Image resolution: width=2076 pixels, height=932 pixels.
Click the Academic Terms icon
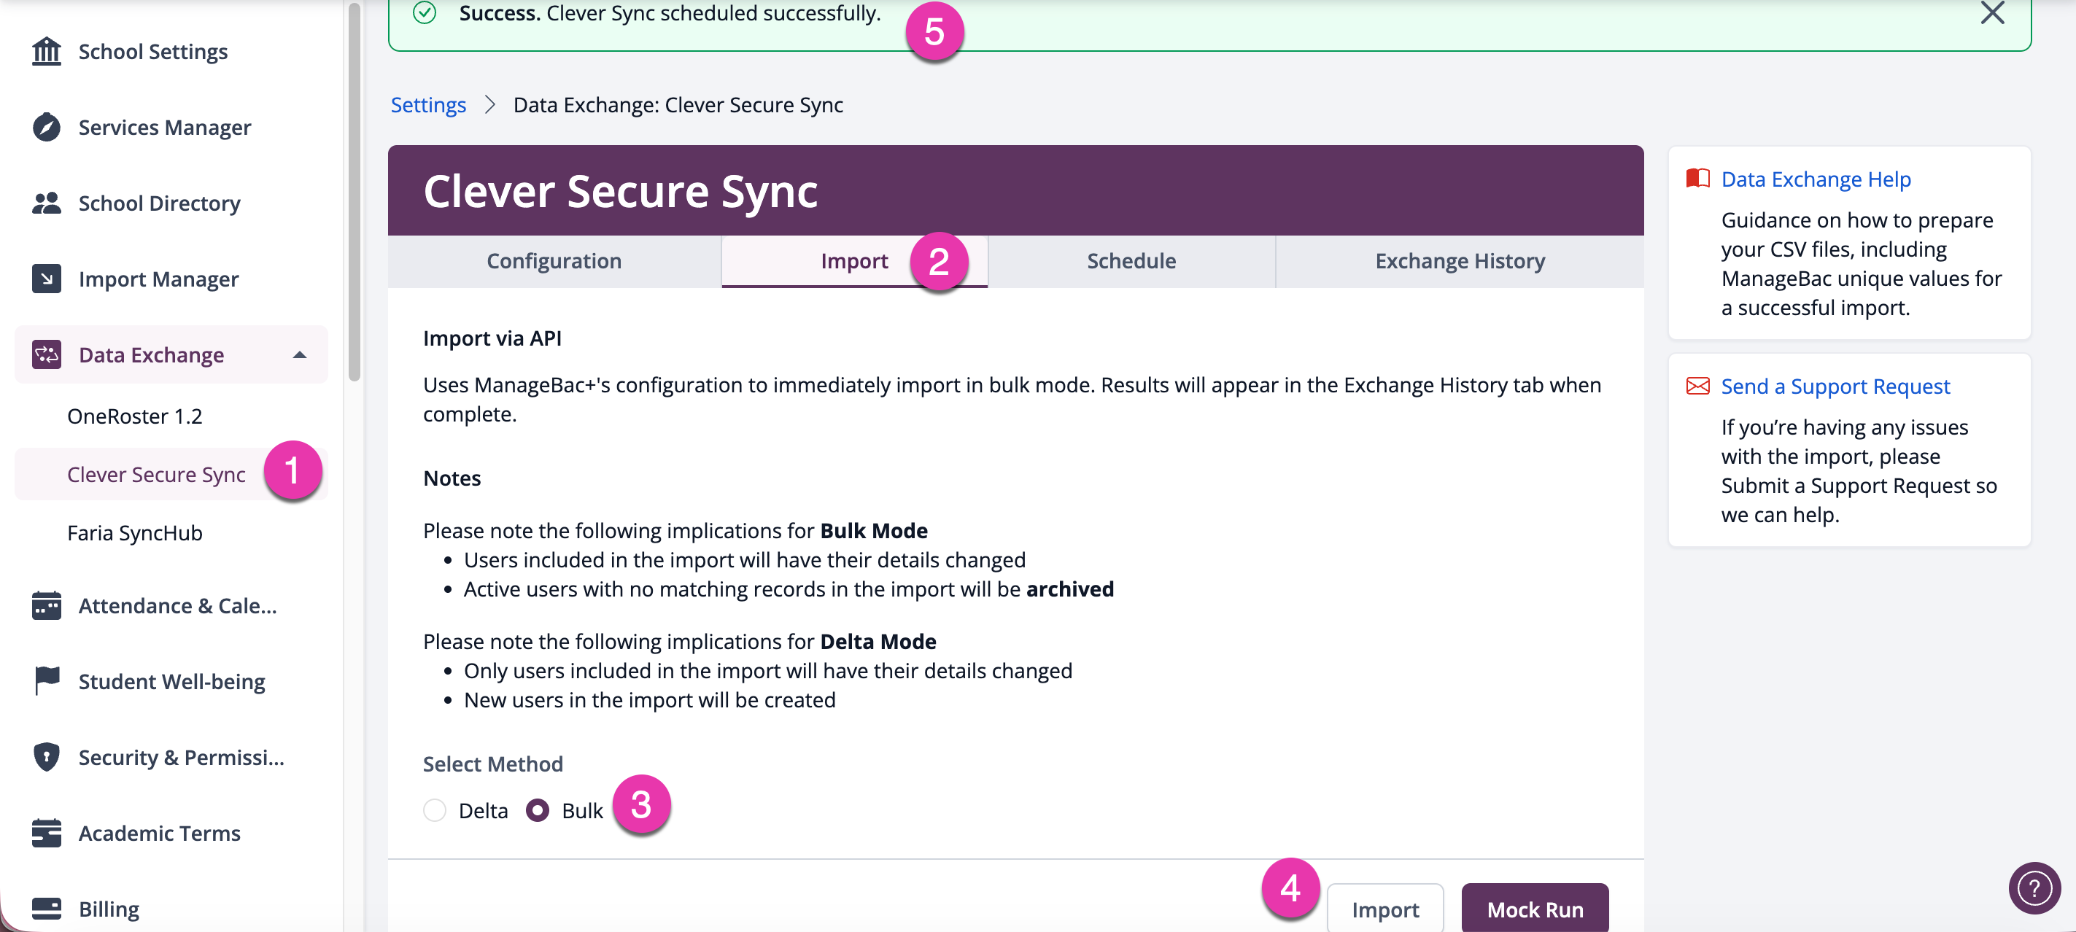46,833
